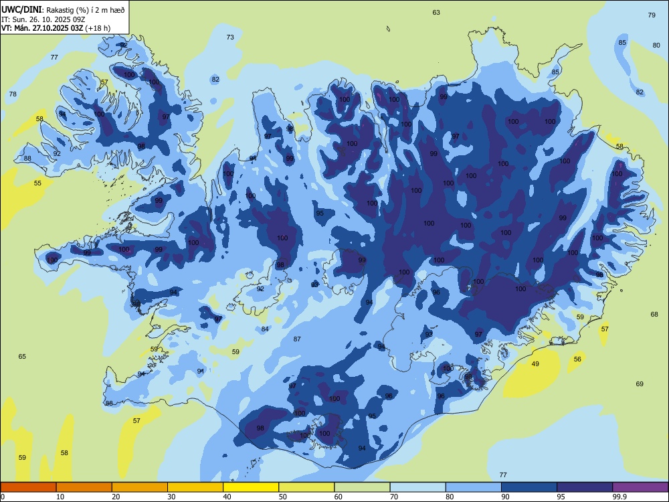
Task: Choose the light green 60–70 legend swatch
Action: point(362,487)
